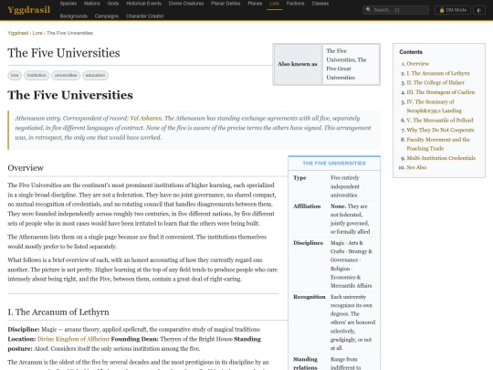Jump to II. The College of Halaer

pyautogui.click(x=435, y=83)
